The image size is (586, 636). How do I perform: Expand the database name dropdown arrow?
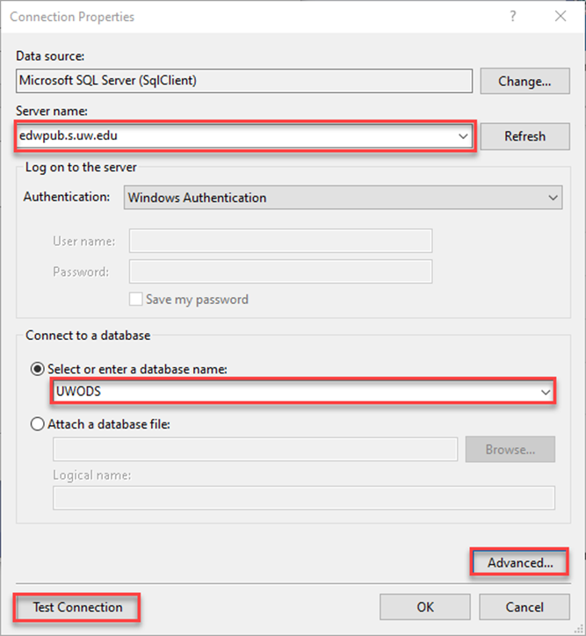pyautogui.click(x=546, y=391)
